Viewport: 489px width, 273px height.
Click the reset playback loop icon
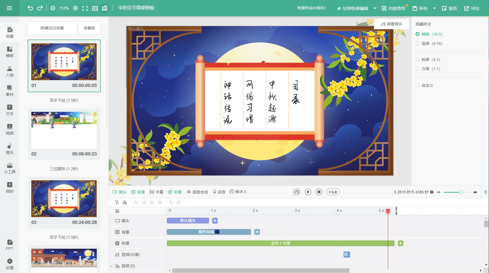[297, 192]
